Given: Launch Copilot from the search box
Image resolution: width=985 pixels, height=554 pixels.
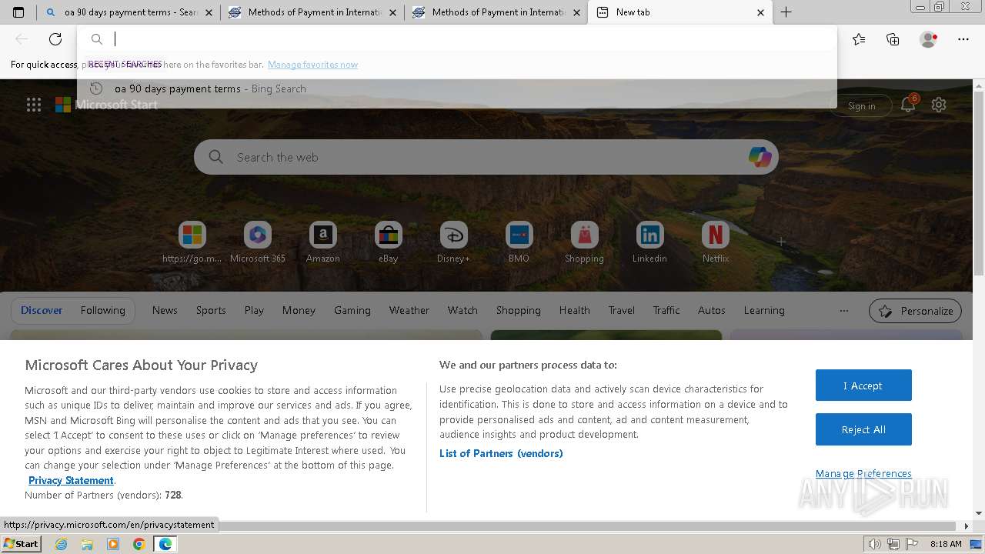Looking at the screenshot, I should pos(760,157).
